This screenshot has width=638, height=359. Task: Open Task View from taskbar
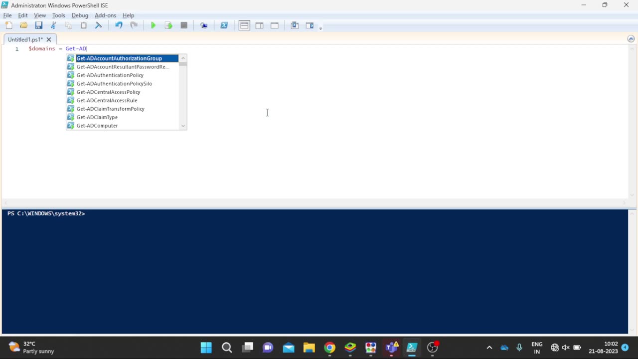248,348
